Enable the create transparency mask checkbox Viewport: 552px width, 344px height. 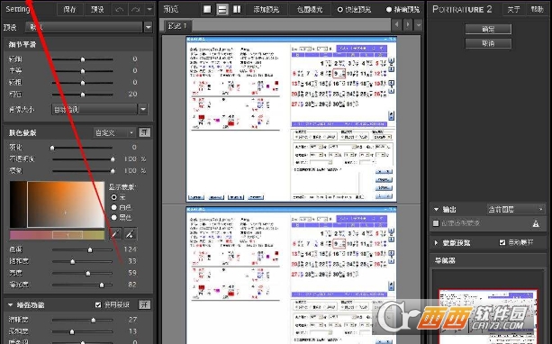click(x=436, y=223)
